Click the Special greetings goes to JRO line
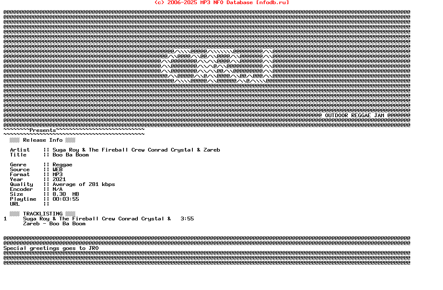 pyautogui.click(x=51, y=248)
